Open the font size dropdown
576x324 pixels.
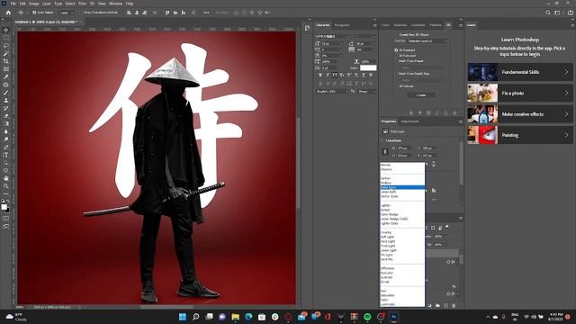[332, 43]
